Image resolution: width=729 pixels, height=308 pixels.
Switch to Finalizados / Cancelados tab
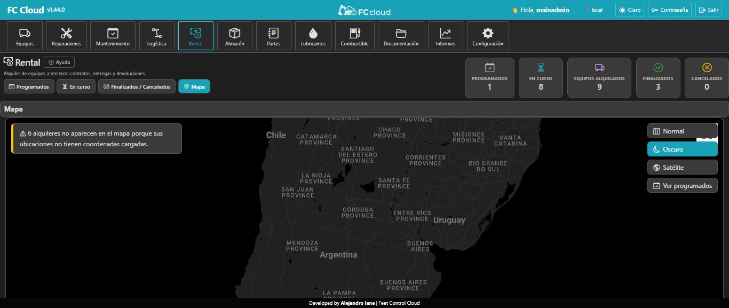(137, 86)
